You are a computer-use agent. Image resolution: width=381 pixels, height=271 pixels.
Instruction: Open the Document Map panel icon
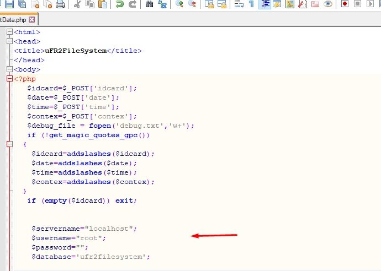(290, 4)
